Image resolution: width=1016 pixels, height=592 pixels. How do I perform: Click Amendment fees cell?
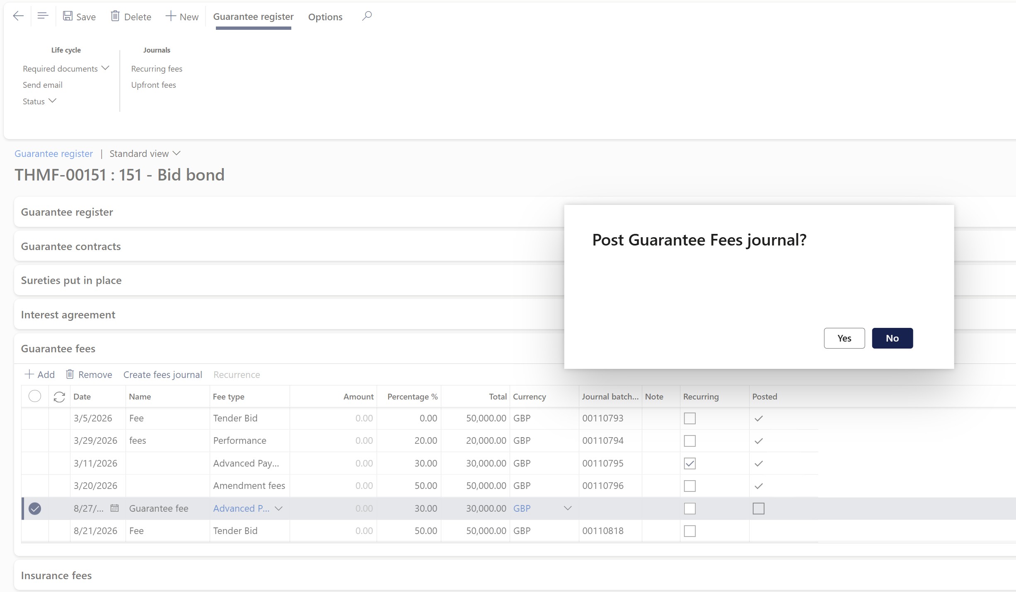pyautogui.click(x=249, y=486)
